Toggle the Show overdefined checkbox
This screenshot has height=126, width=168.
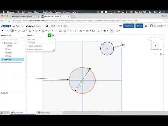pyautogui.click(x=28, y=49)
